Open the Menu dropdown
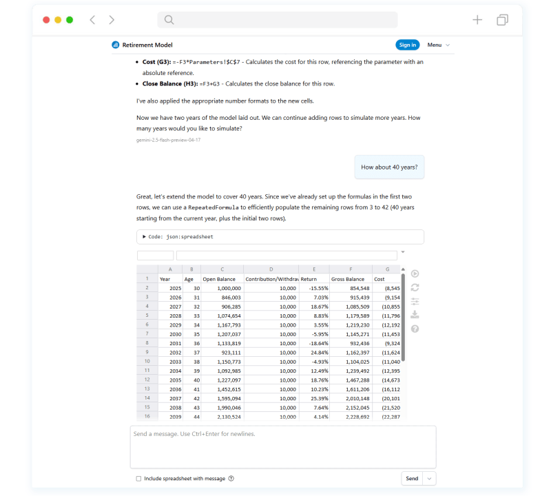Viewport: 551px width, 496px height. (x=438, y=45)
